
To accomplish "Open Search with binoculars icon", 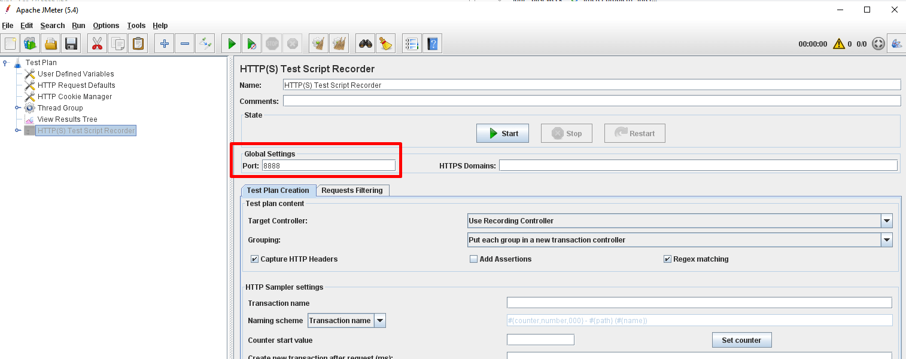I will [x=366, y=44].
